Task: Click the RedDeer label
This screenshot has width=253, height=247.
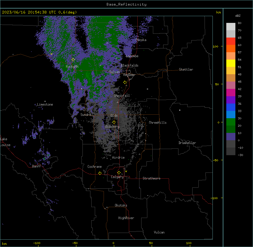Action: coord(129,75)
